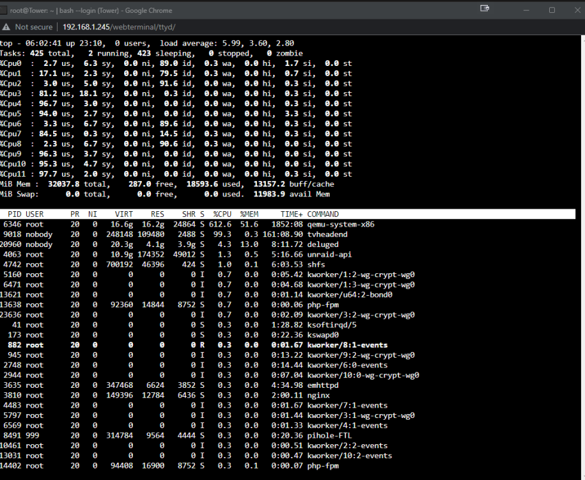
Task: Click kworker/6:0-events command
Action: point(347,365)
